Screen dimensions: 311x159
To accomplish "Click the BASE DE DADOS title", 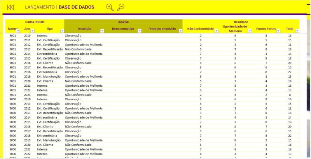I will [77, 7].
